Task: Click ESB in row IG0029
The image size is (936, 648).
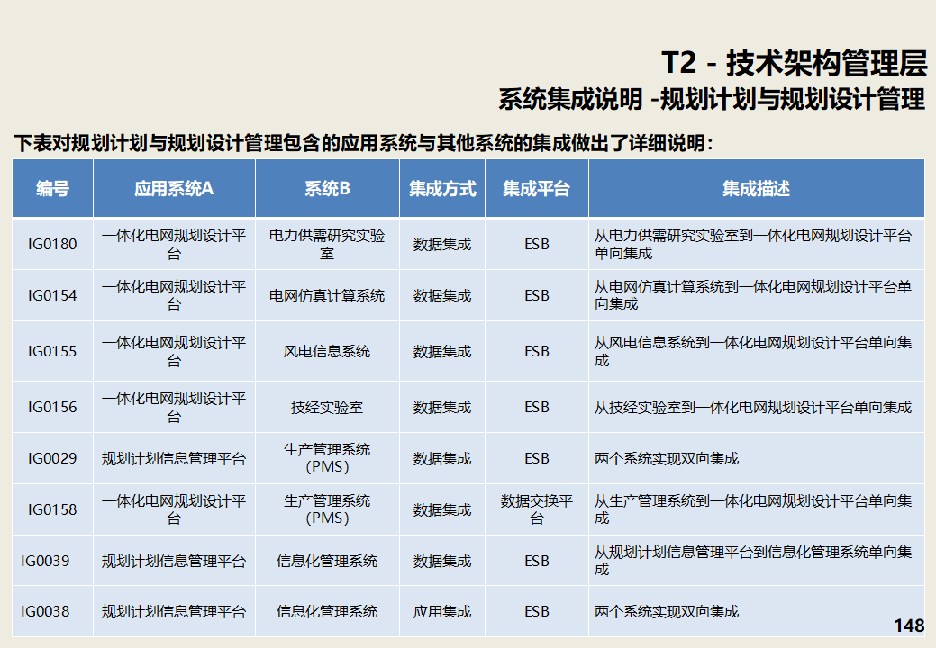Action: 537,458
